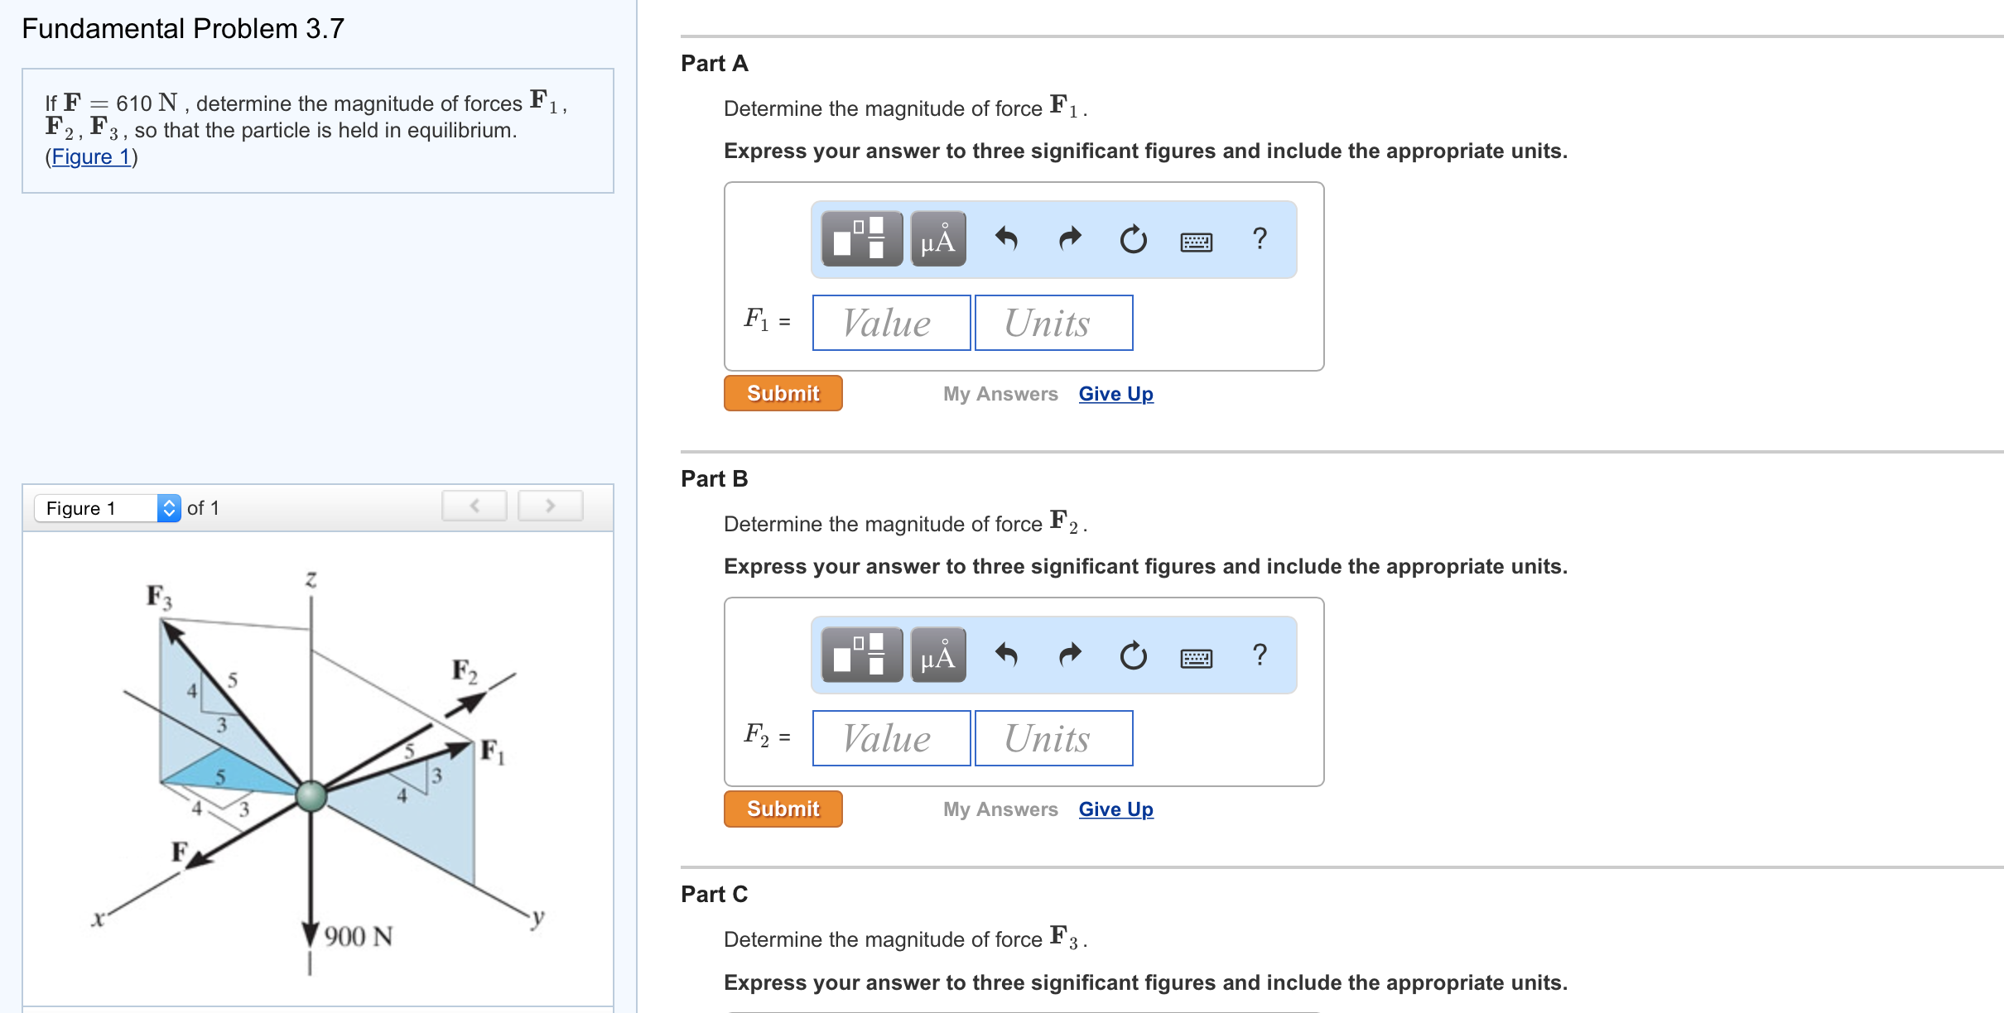Go to the next figure using the right arrow
Viewport: 2004px width, 1013px height.
(550, 506)
